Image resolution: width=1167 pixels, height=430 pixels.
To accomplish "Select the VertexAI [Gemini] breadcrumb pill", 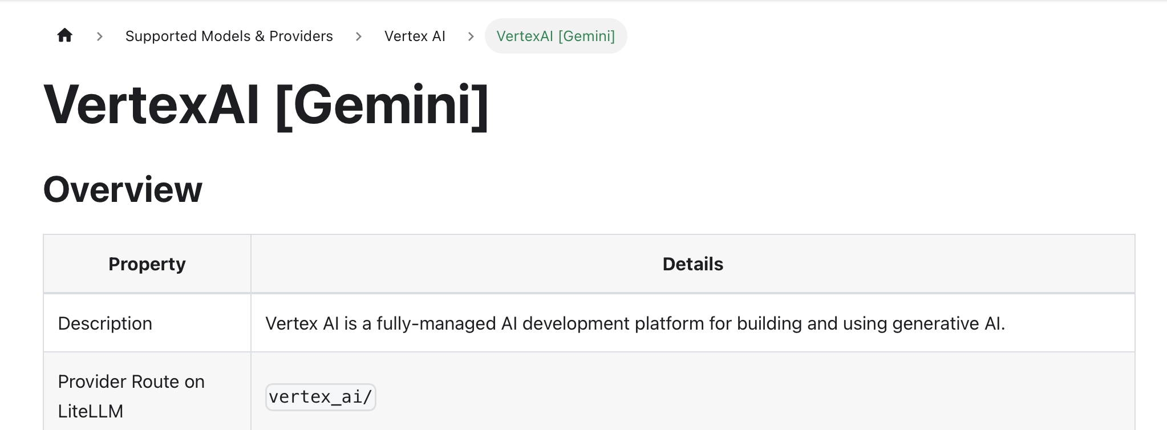I will click(x=556, y=36).
